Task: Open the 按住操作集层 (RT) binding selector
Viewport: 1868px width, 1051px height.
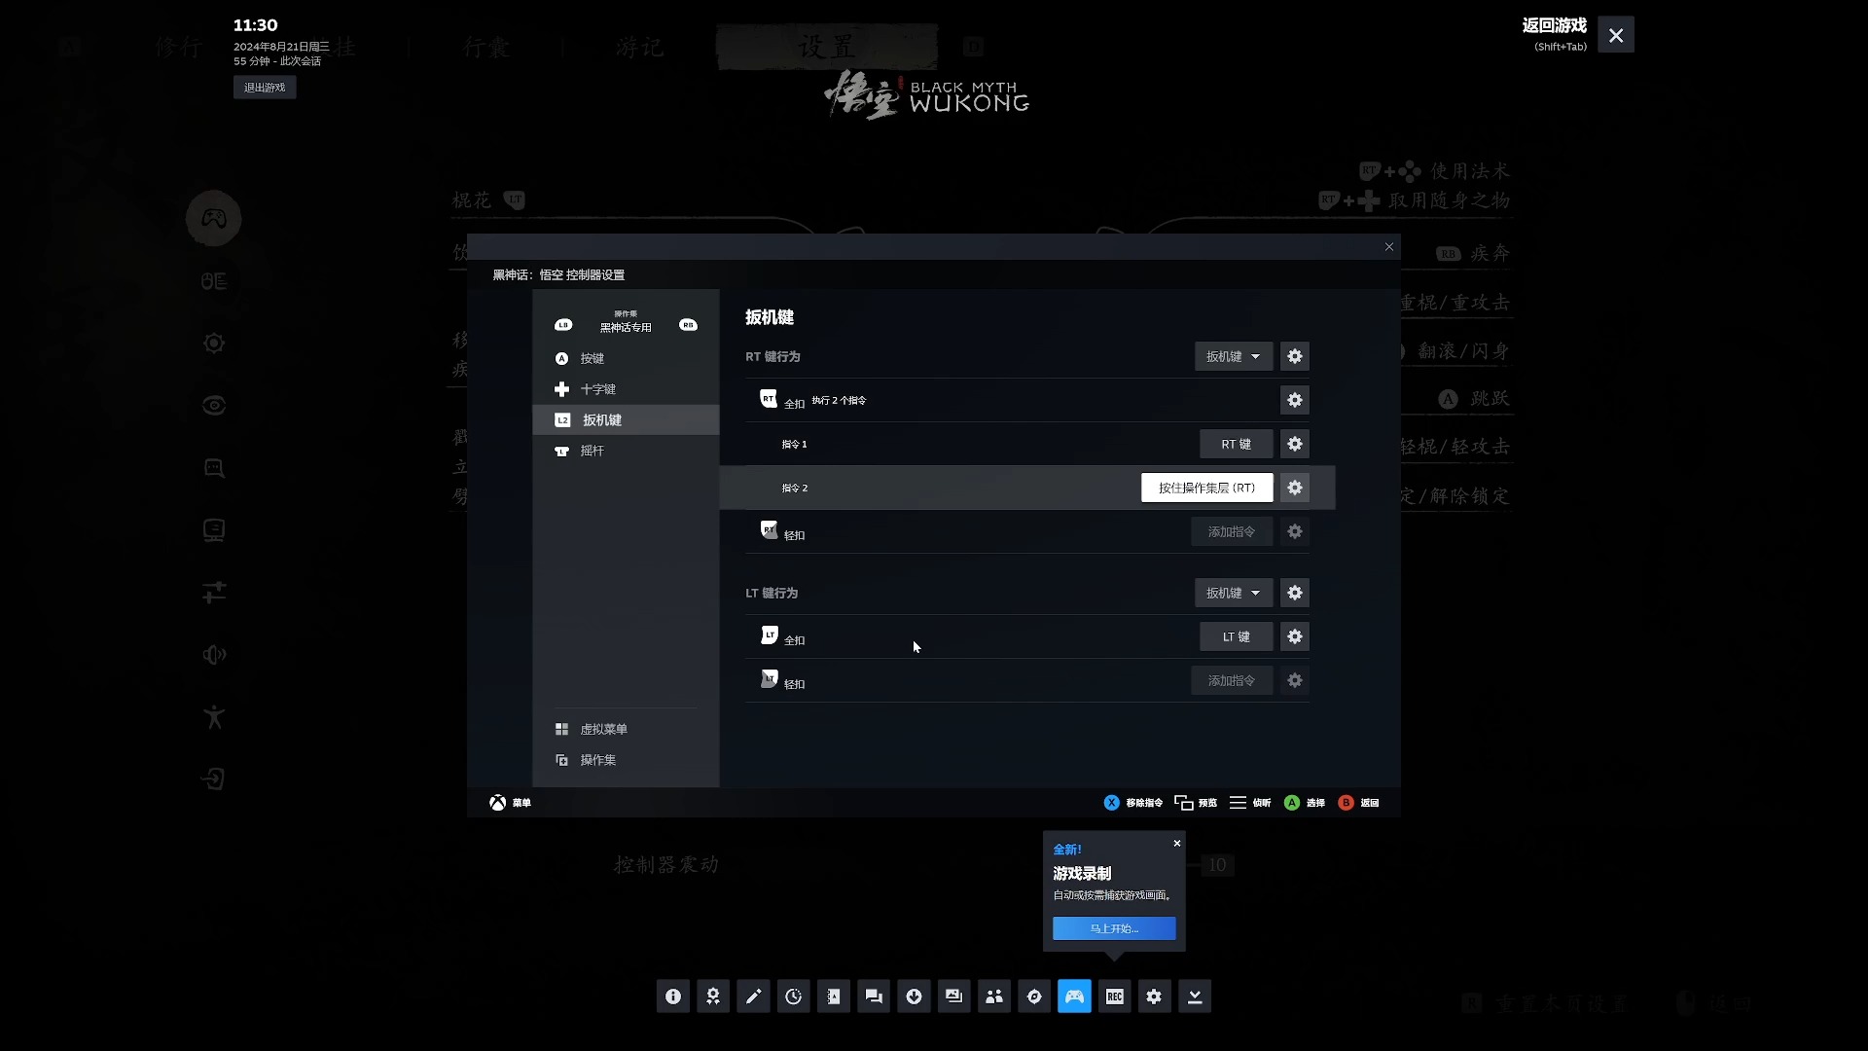Action: (x=1206, y=488)
